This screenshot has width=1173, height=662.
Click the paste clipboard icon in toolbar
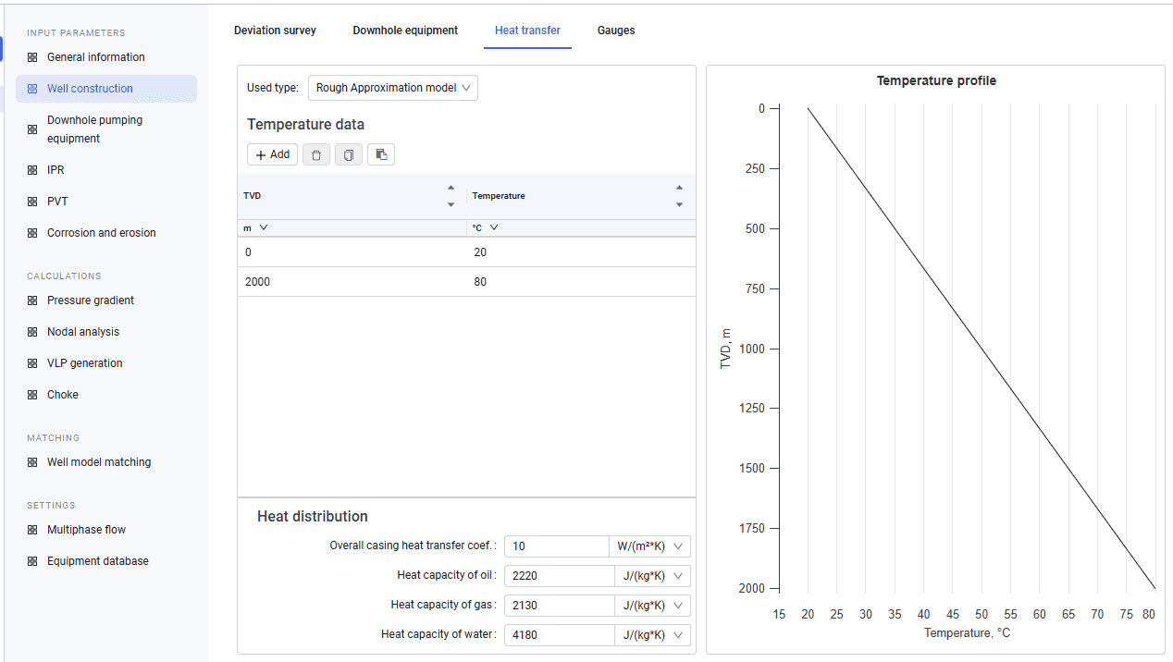[x=381, y=154]
